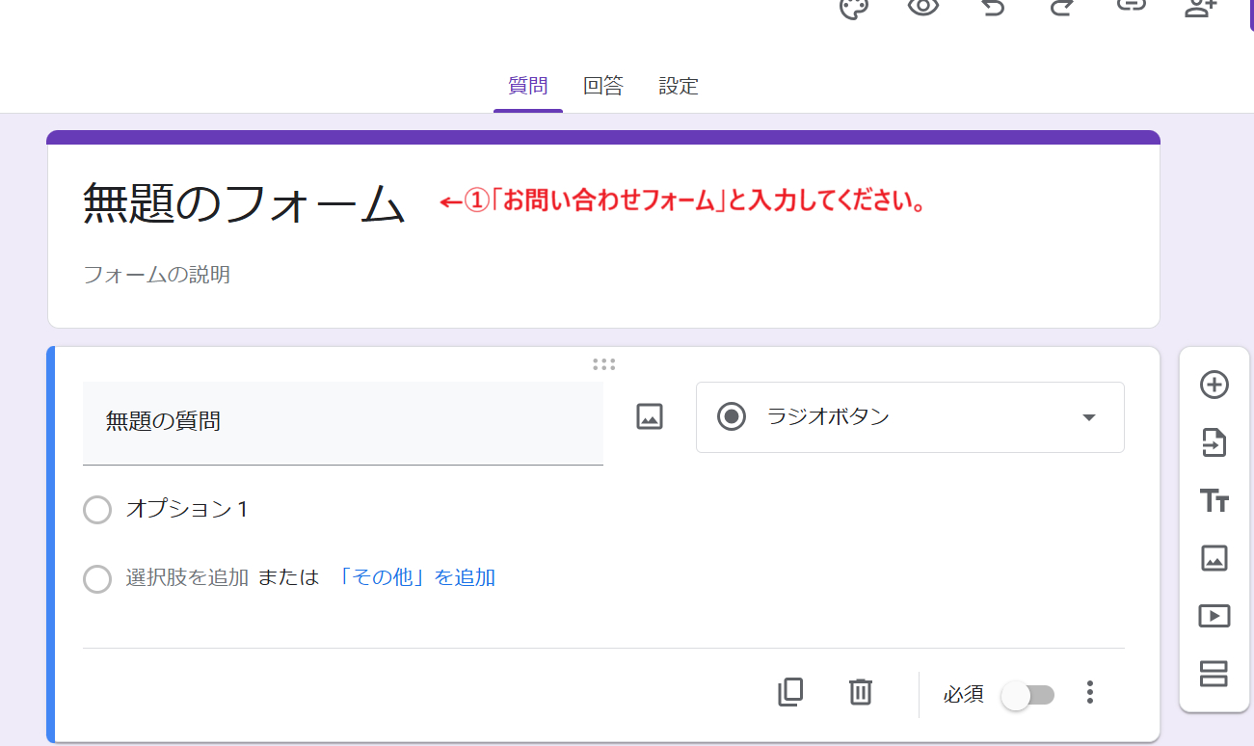This screenshot has height=746, width=1254.
Task: Delete the question with the trash icon
Action: pyautogui.click(x=860, y=692)
